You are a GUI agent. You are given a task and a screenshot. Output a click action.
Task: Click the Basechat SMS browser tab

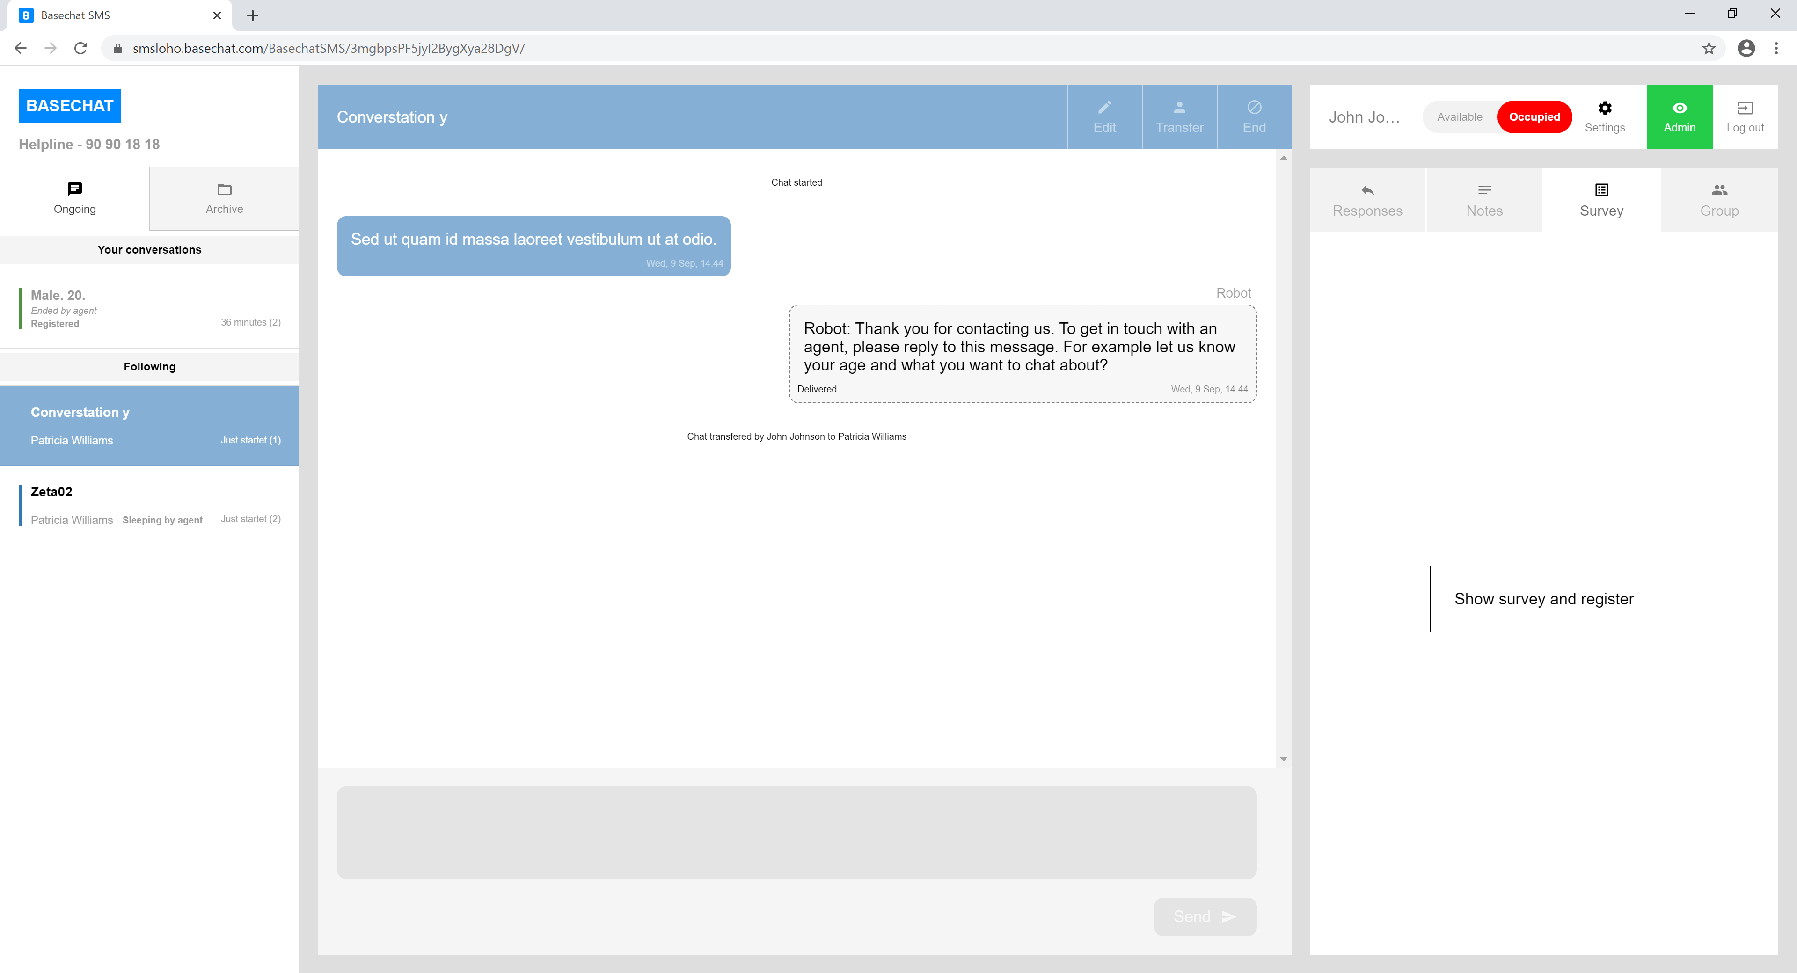[120, 15]
